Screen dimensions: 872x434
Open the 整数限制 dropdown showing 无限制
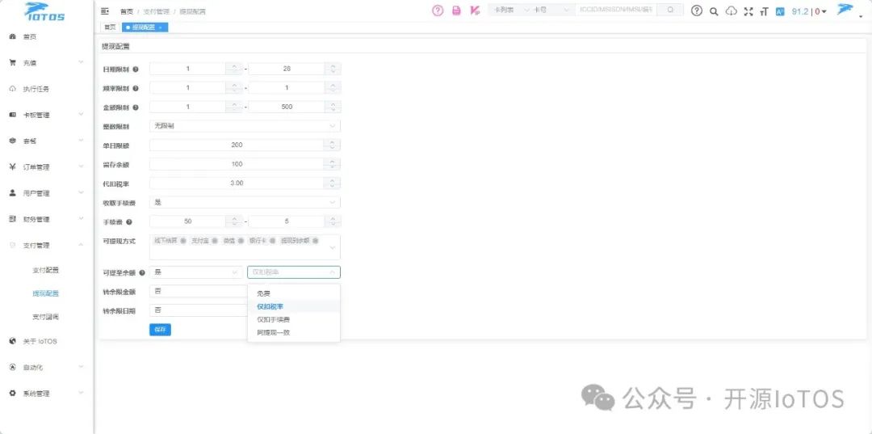245,126
